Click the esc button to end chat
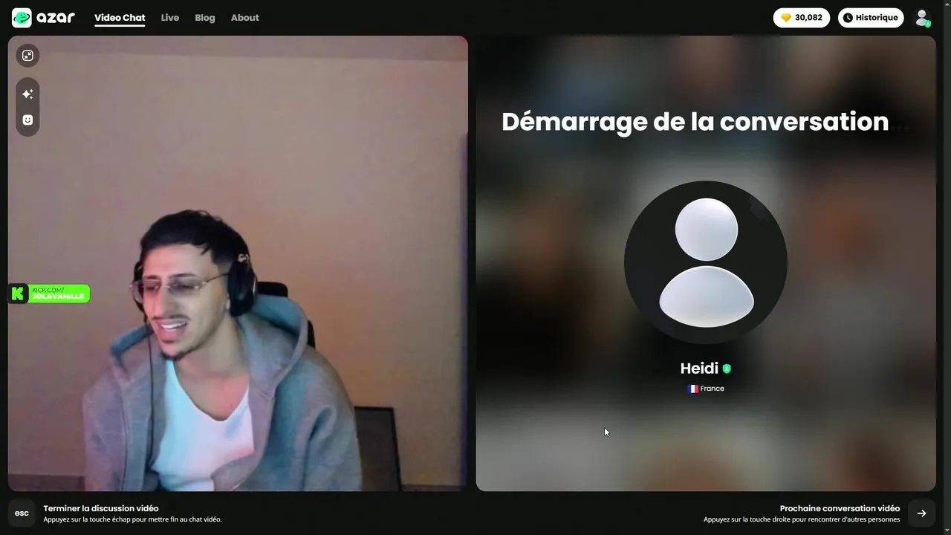 (x=22, y=513)
